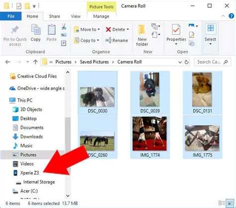Select the Picture Tools contextual tab
Image resolution: width=236 pixels, height=208 pixels.
click(x=102, y=7)
